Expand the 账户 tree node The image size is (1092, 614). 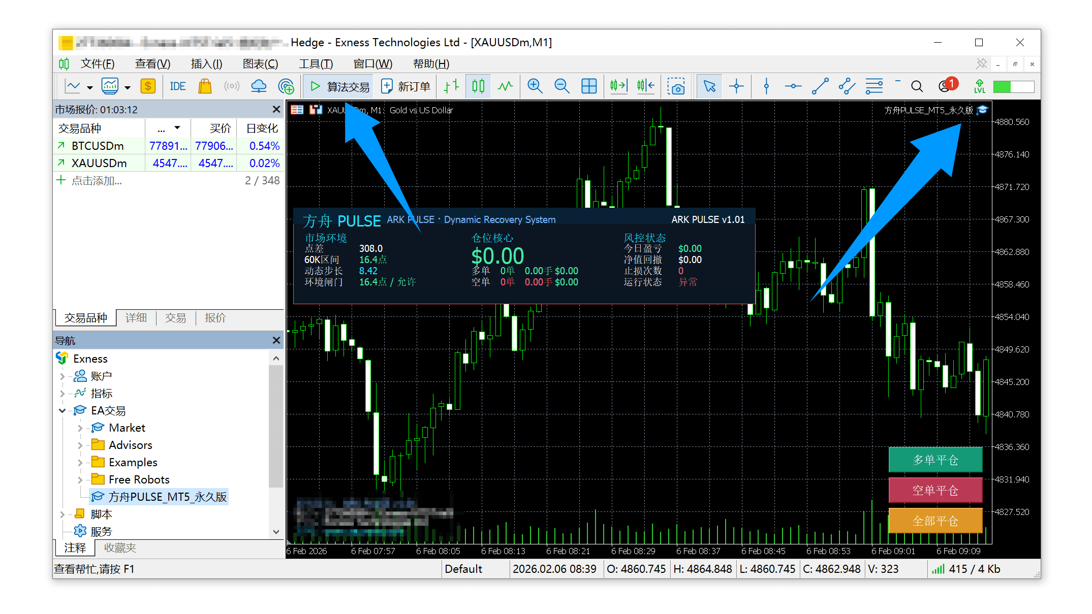(x=63, y=376)
